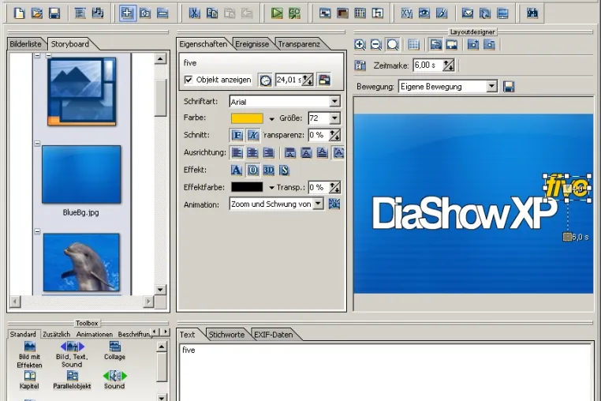Click the 6,0 s motion path marker

coord(567,237)
